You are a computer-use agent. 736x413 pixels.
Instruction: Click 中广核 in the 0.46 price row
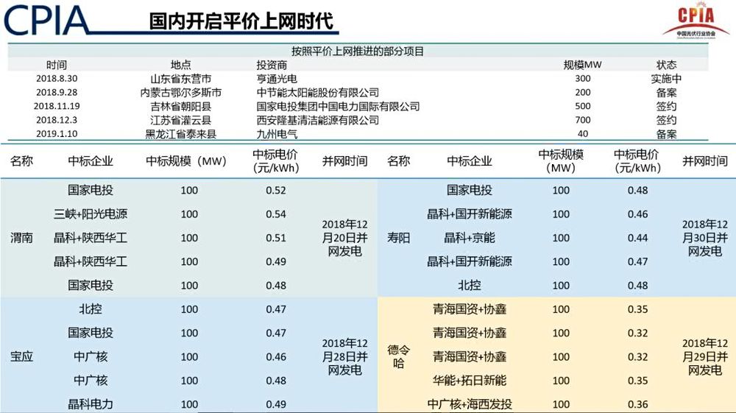pyautogui.click(x=90, y=356)
